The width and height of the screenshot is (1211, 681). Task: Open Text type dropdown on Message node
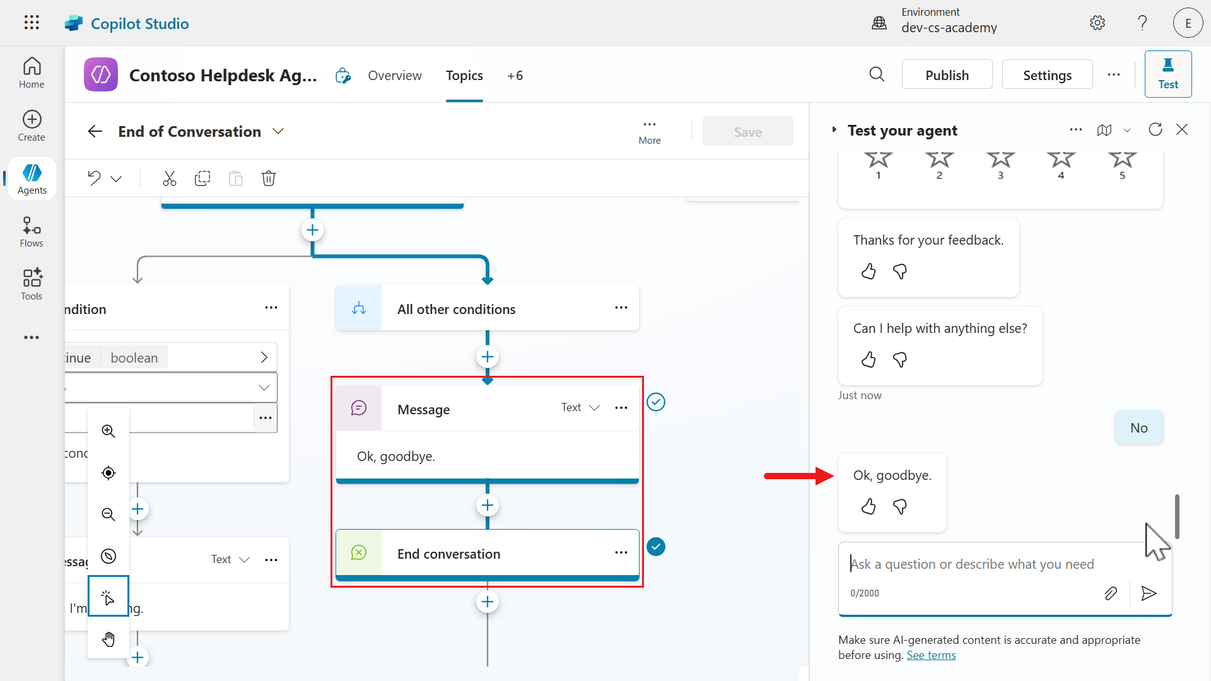[x=580, y=408]
